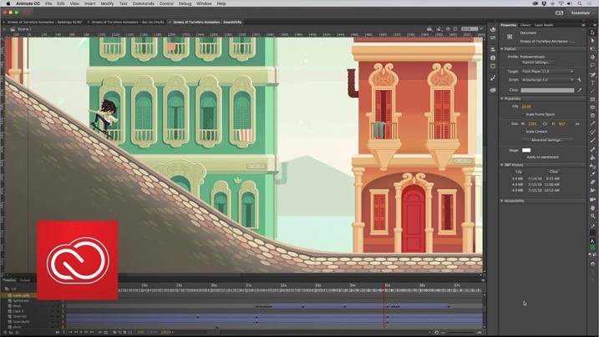The image size is (599, 337).
Task: Select the Line tool
Action: pos(592,91)
